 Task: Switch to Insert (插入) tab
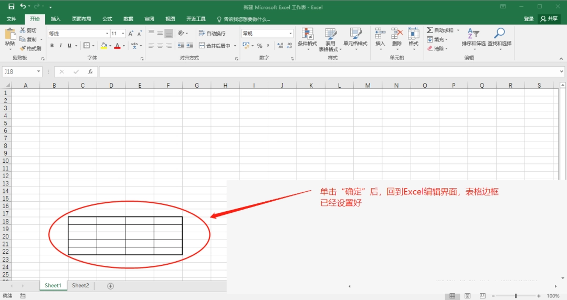[56, 19]
